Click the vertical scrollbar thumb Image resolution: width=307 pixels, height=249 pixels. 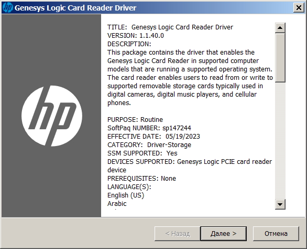point(280,58)
